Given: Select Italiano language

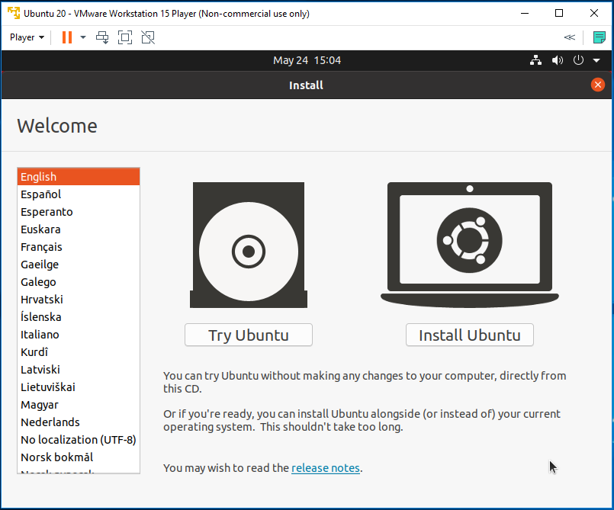Looking at the screenshot, I should (79, 335).
